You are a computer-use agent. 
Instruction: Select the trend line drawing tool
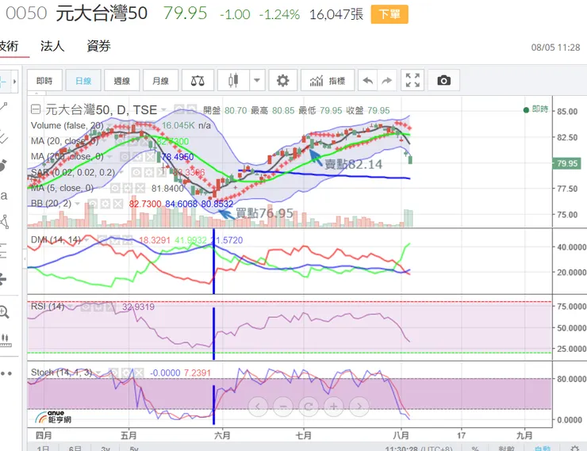tap(4, 107)
